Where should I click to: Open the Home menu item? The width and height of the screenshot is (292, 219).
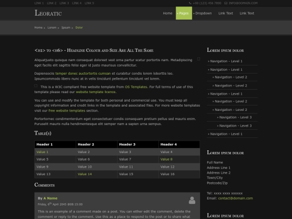pyautogui.click(x=168, y=13)
